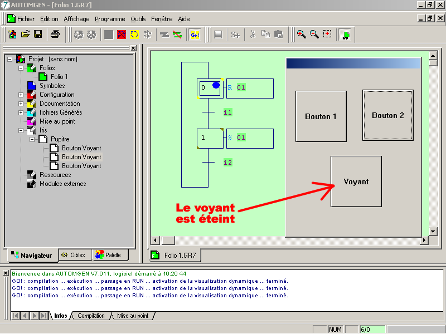Screen dimensions: 446x334
Task: Click the zoom out magnifier icon
Action: (x=314, y=35)
